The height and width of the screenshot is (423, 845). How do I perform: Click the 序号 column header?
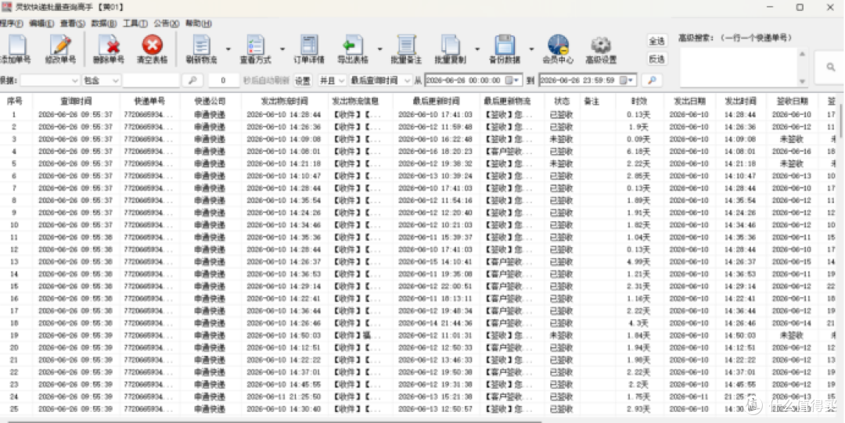pos(15,102)
